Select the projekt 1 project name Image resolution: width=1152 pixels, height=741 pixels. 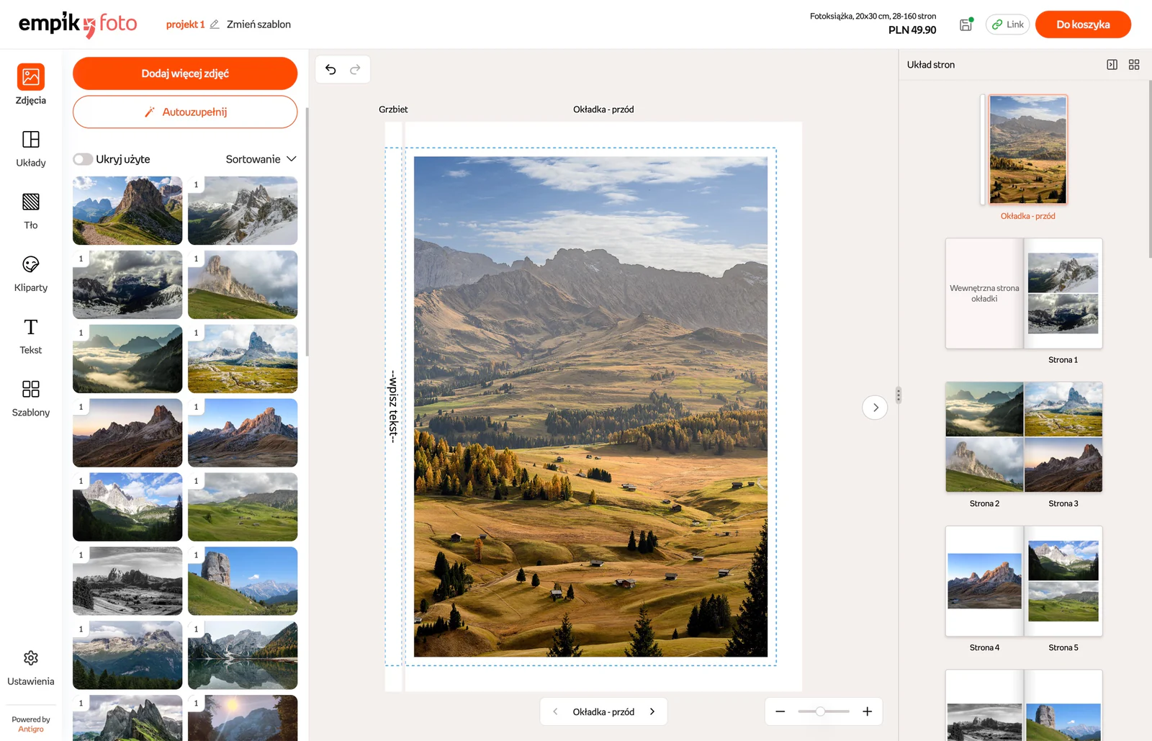(185, 24)
